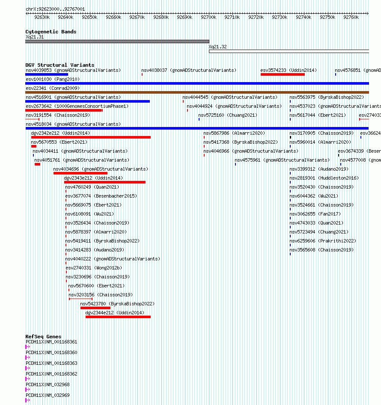Click nsv5419411 (ByrskaBishop2022) label

point(102,241)
